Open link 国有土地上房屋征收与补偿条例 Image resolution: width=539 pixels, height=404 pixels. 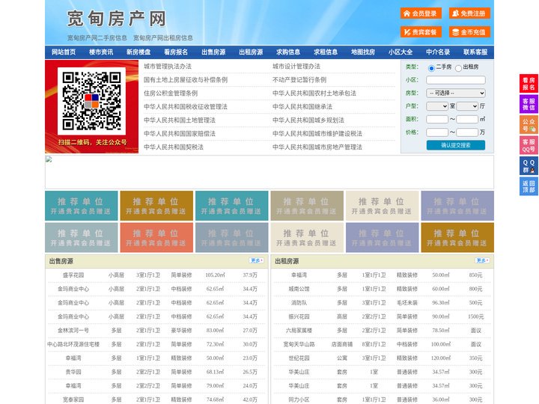click(186, 80)
